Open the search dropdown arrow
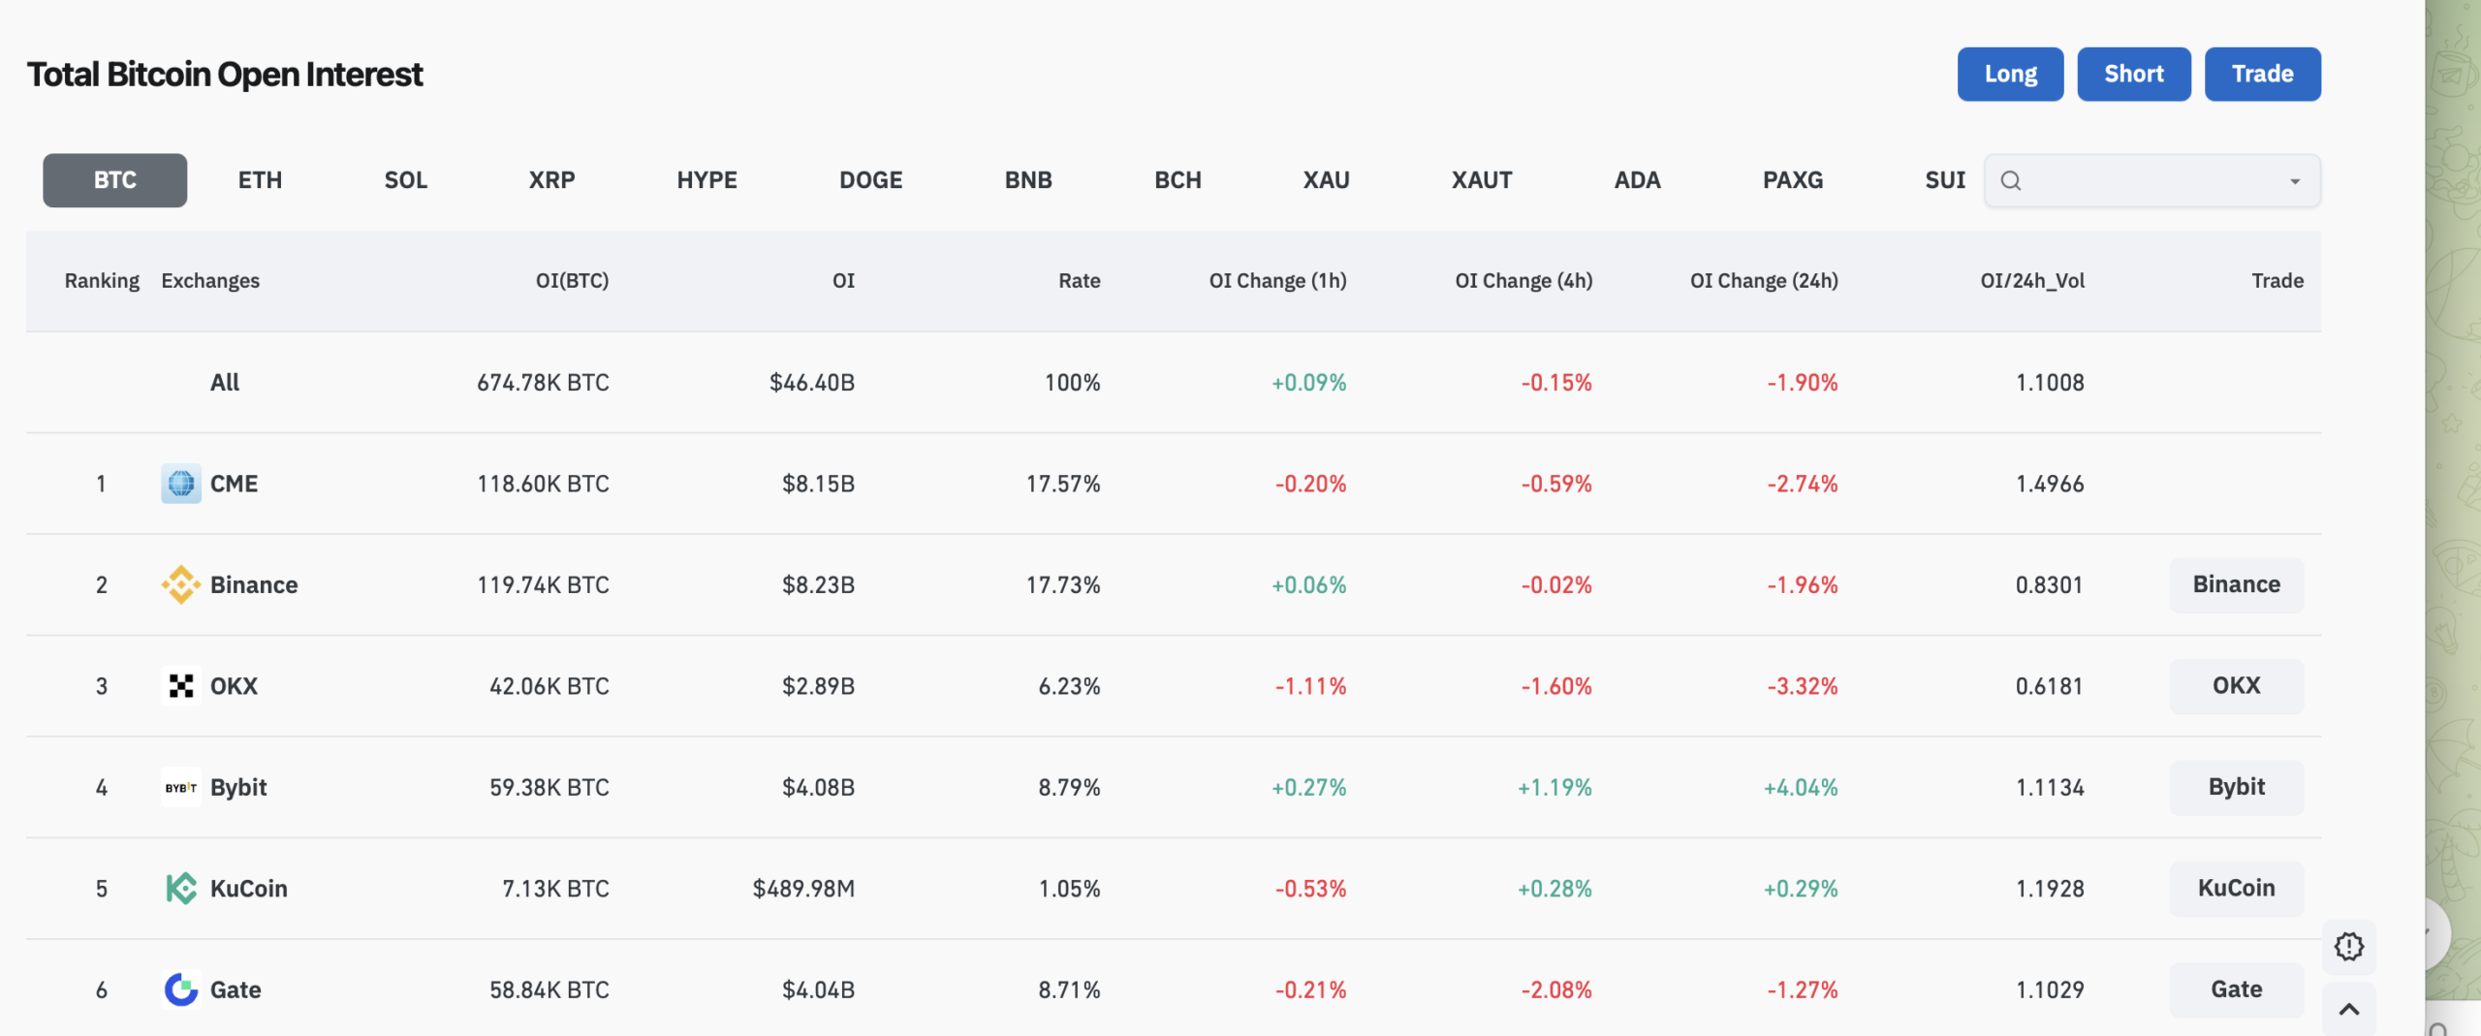This screenshot has height=1036, width=2481. [x=2294, y=180]
